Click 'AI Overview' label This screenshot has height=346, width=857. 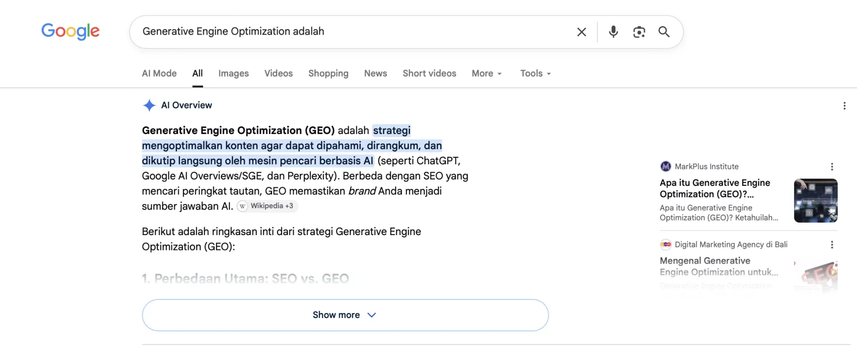(186, 105)
